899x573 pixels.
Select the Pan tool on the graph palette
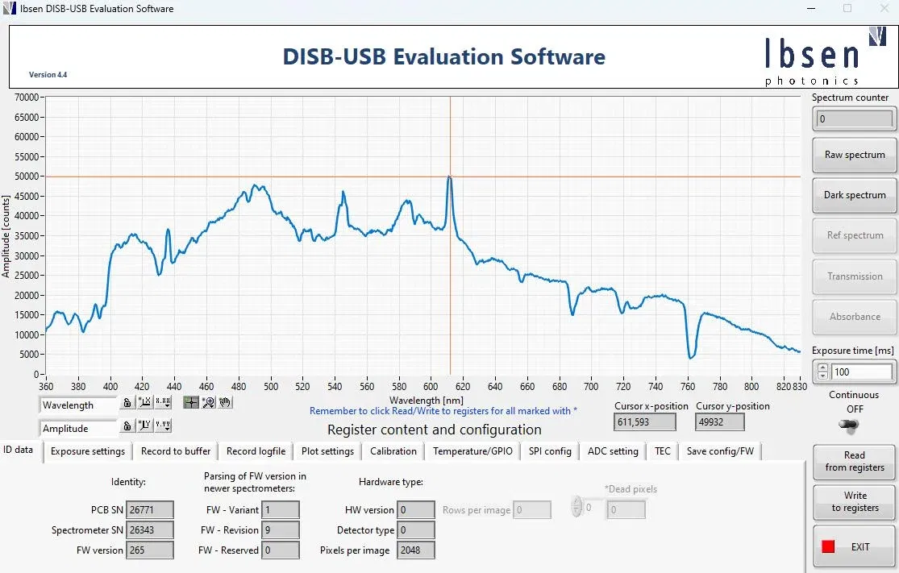point(225,403)
